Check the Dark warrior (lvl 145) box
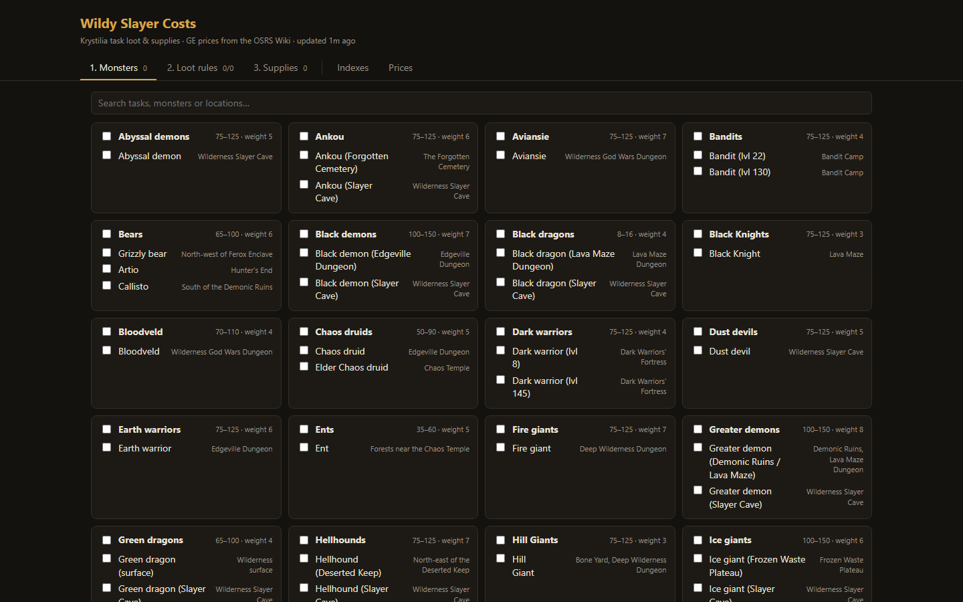 (x=500, y=380)
